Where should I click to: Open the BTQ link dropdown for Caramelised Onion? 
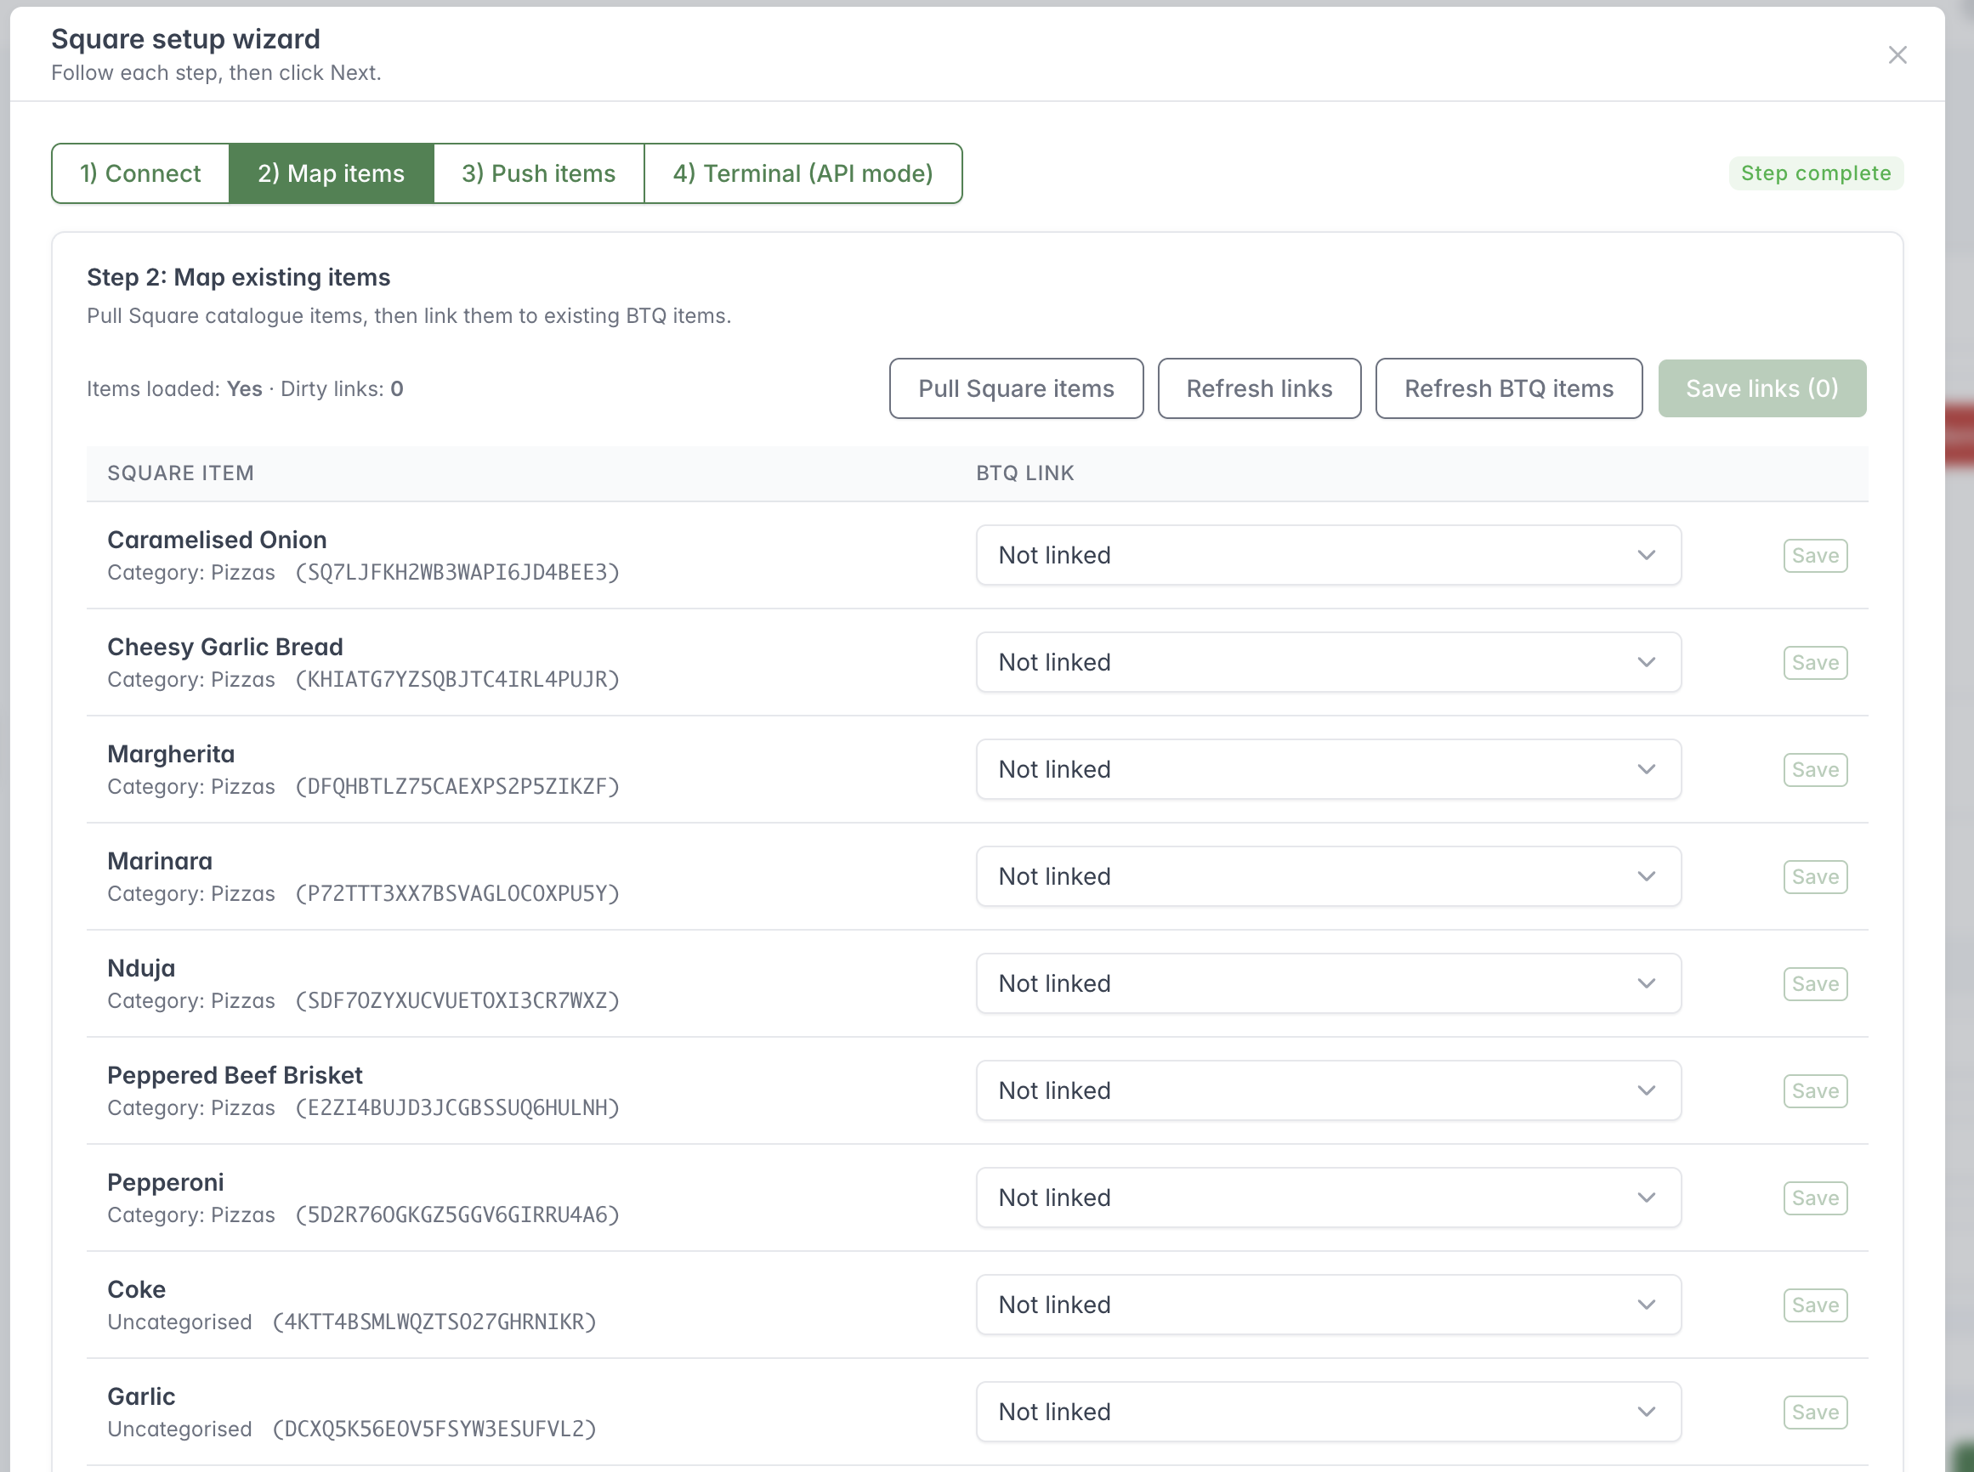pos(1328,555)
